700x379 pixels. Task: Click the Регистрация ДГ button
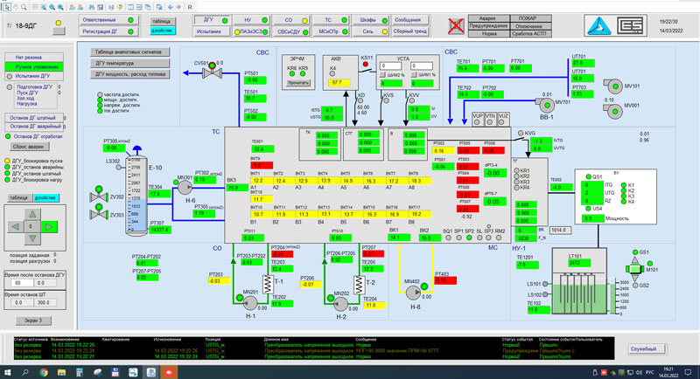click(108, 31)
